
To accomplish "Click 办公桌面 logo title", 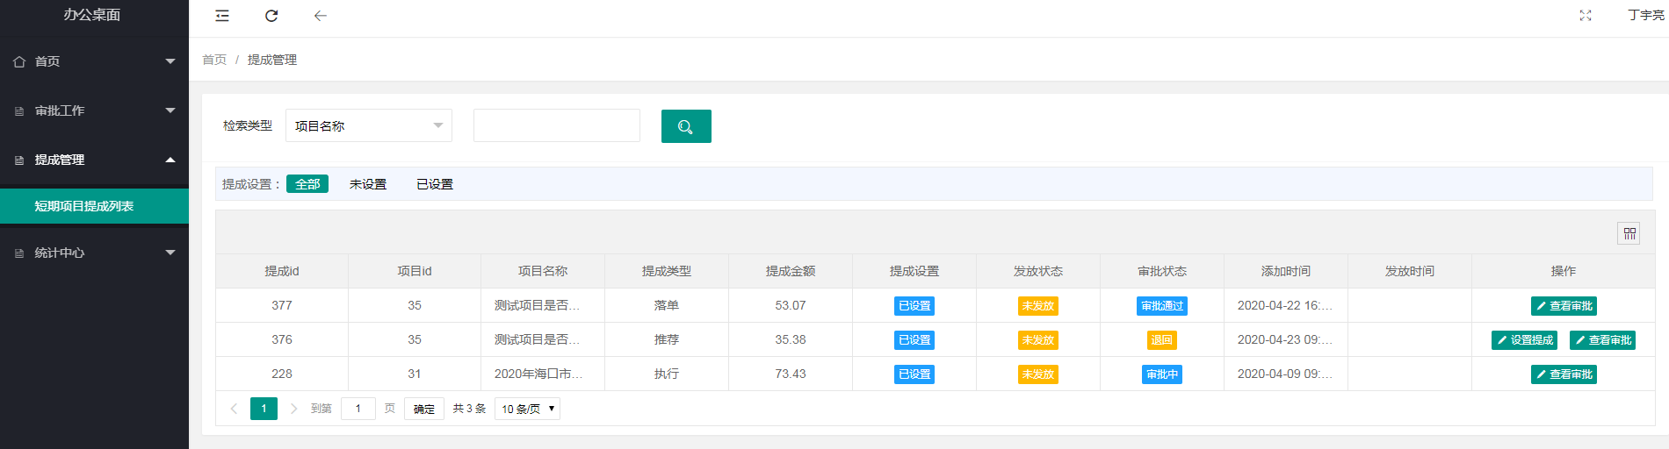I will click(x=92, y=15).
